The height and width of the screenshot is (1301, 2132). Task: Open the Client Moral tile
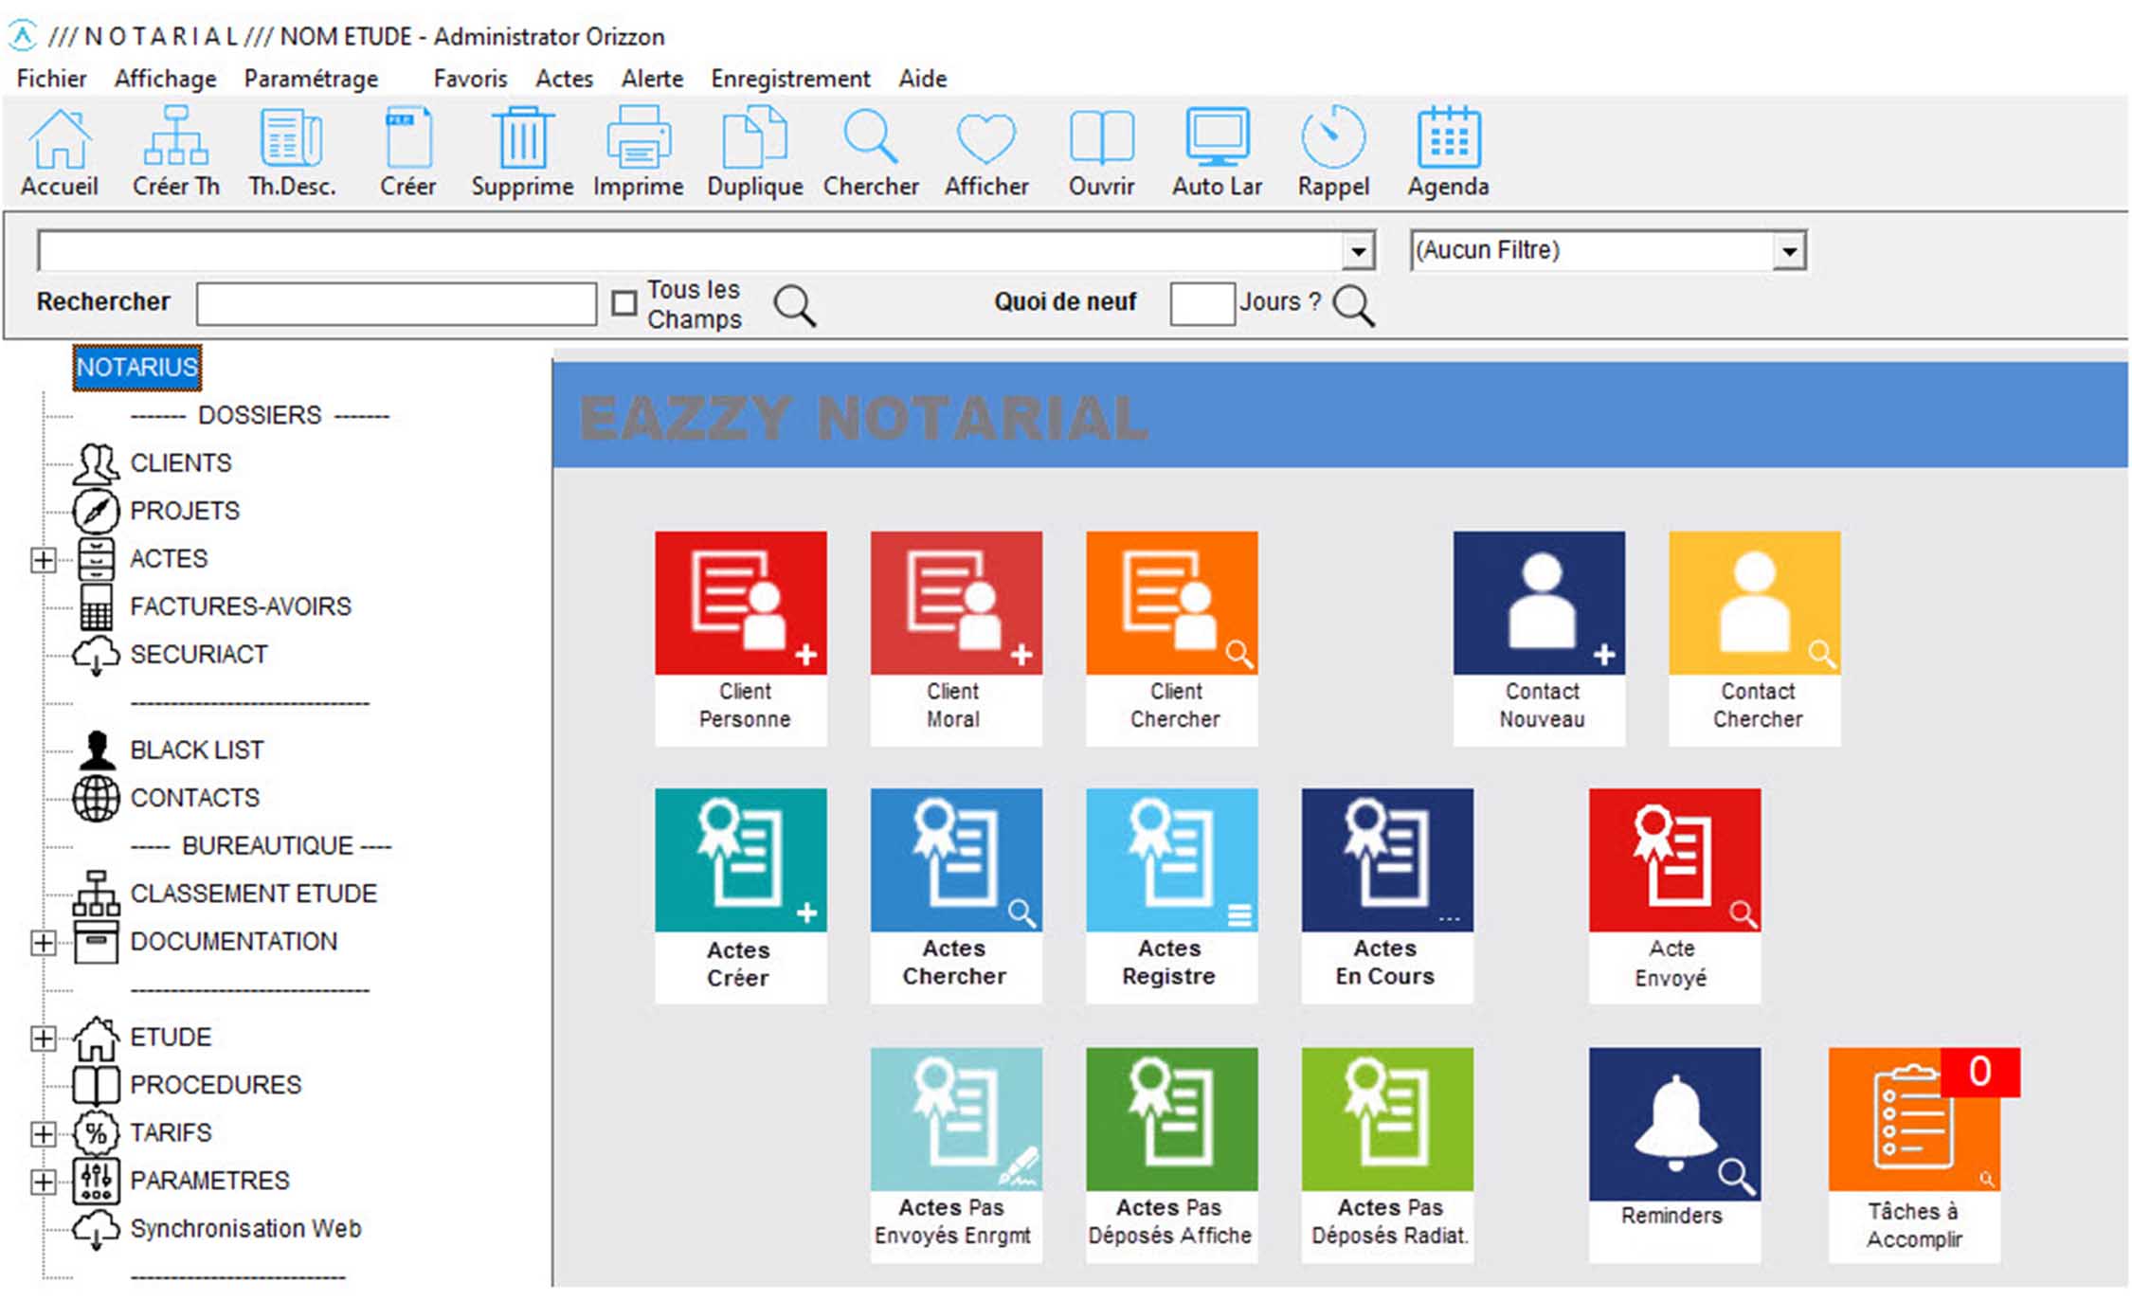pyautogui.click(x=956, y=638)
